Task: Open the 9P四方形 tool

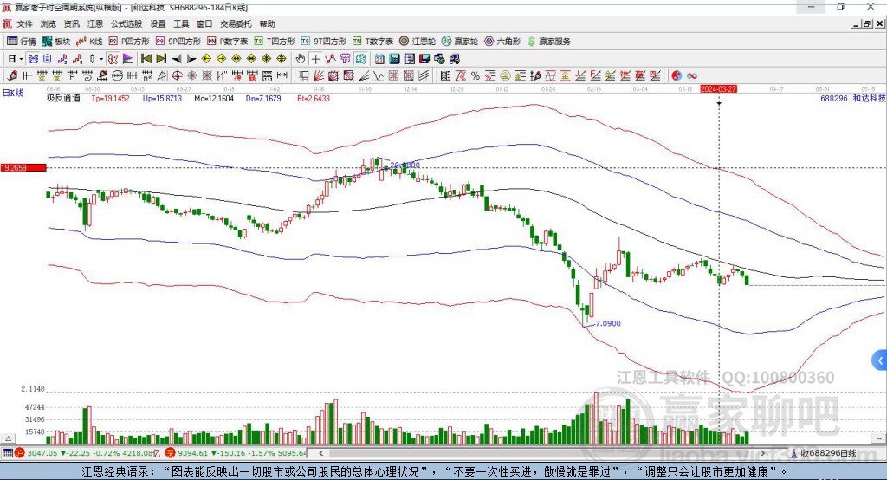Action: [x=178, y=42]
